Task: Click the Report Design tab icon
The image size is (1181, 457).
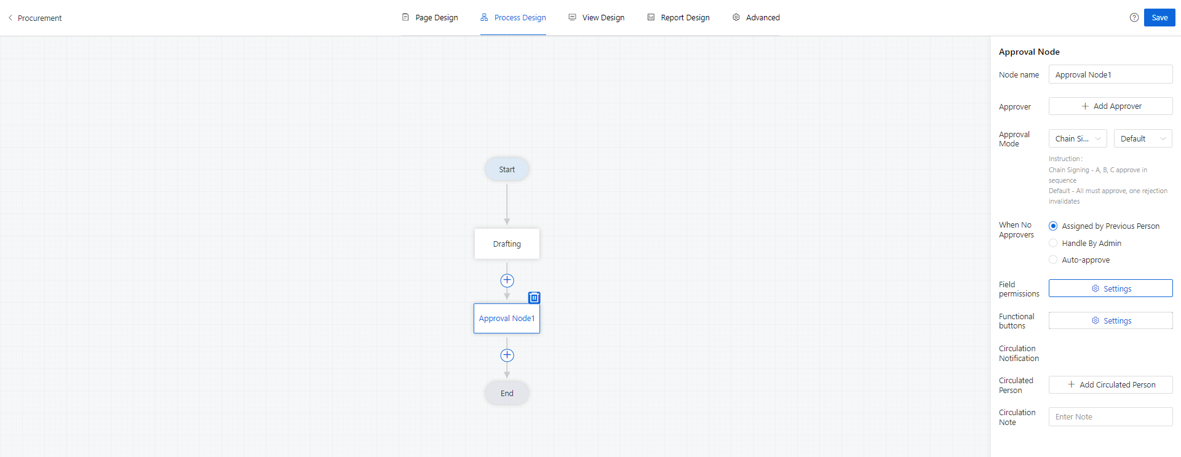Action: 651,17
